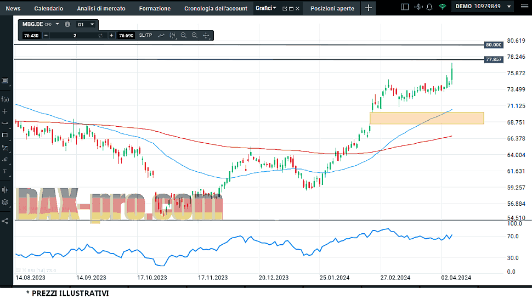This screenshot has height=298, width=532.
Task: Close the Grafici panel
Action: pos(297,8)
